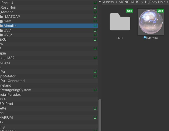Open 11_Rosy Noir breadcrumb segment

tap(154, 2)
